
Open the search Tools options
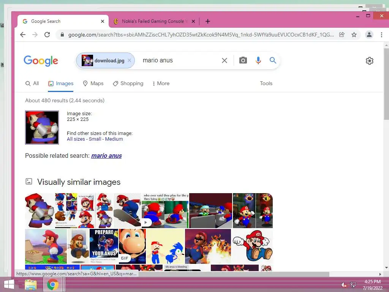pyautogui.click(x=266, y=83)
